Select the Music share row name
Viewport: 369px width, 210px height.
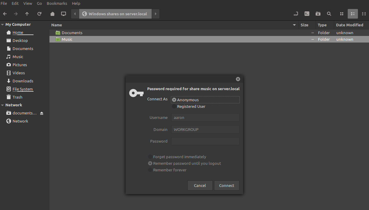point(67,39)
